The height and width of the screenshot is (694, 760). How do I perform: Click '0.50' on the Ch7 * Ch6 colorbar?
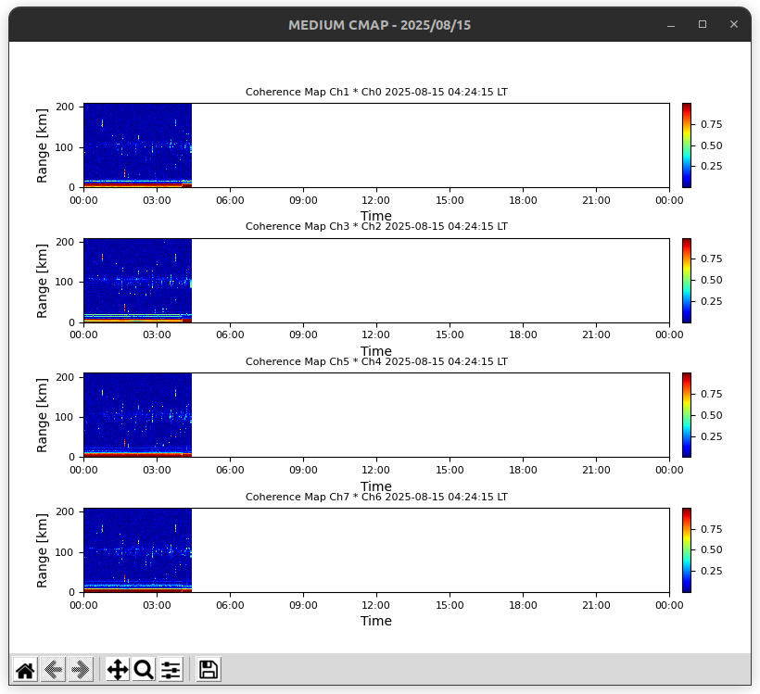pos(712,549)
